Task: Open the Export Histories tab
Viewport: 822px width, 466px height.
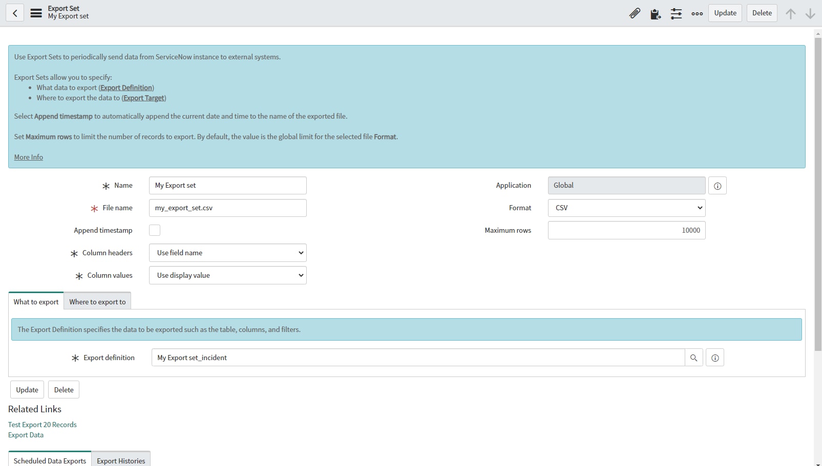Action: pyautogui.click(x=121, y=460)
